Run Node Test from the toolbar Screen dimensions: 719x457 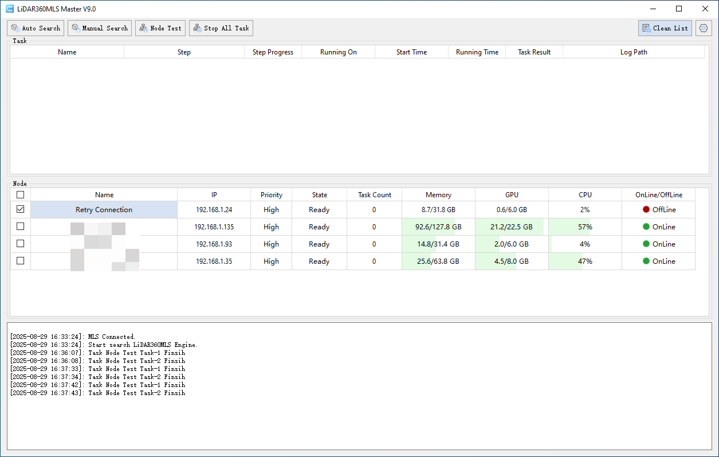pyautogui.click(x=160, y=28)
